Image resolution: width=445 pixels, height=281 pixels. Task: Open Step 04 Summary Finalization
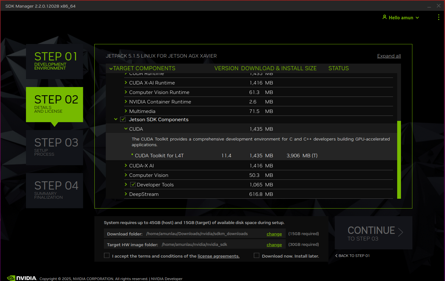(54, 190)
